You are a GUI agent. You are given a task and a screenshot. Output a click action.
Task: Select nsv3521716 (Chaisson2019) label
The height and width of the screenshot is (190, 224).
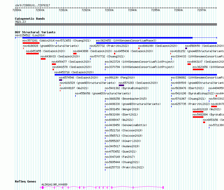tap(124, 130)
